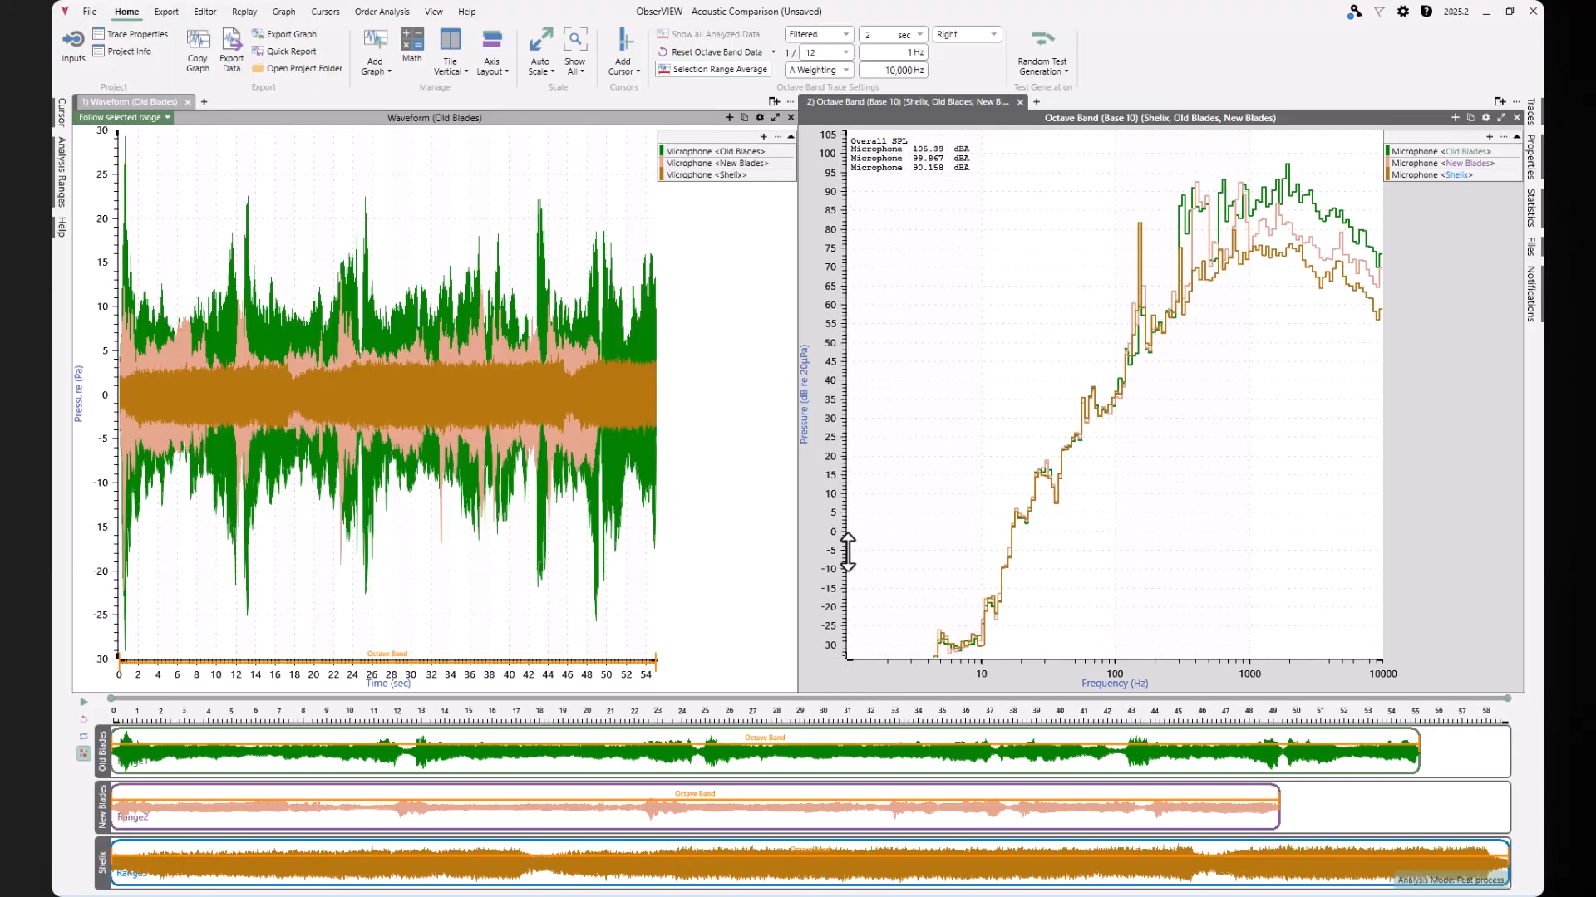1596x897 pixels.
Task: Expand the Auto Scale dropdown
Action: [x=540, y=67]
